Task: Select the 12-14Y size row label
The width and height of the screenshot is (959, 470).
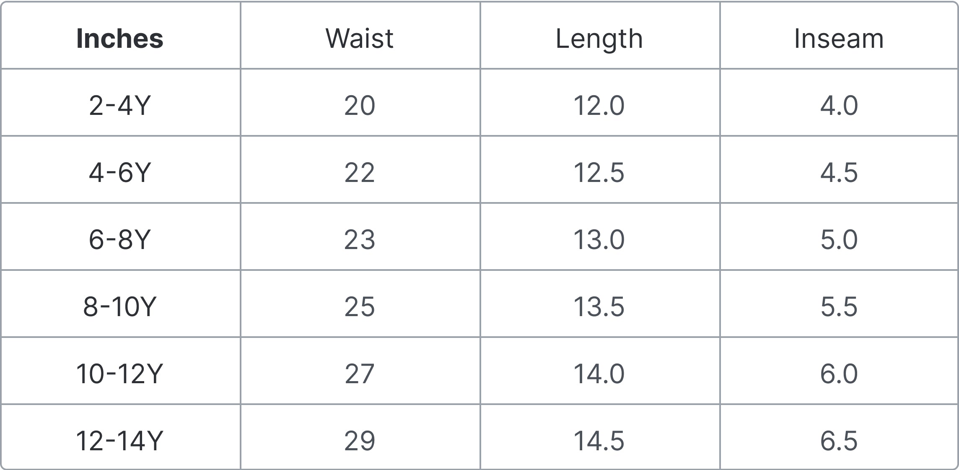Action: click(x=120, y=441)
